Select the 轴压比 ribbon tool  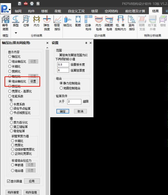coord(68,21)
